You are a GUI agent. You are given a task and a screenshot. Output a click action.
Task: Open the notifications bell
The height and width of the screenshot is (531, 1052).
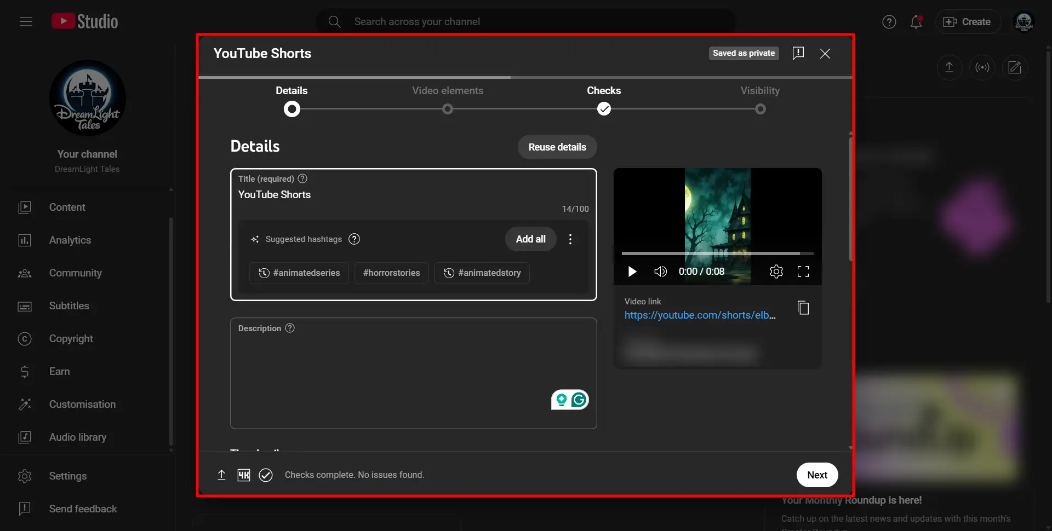(916, 22)
